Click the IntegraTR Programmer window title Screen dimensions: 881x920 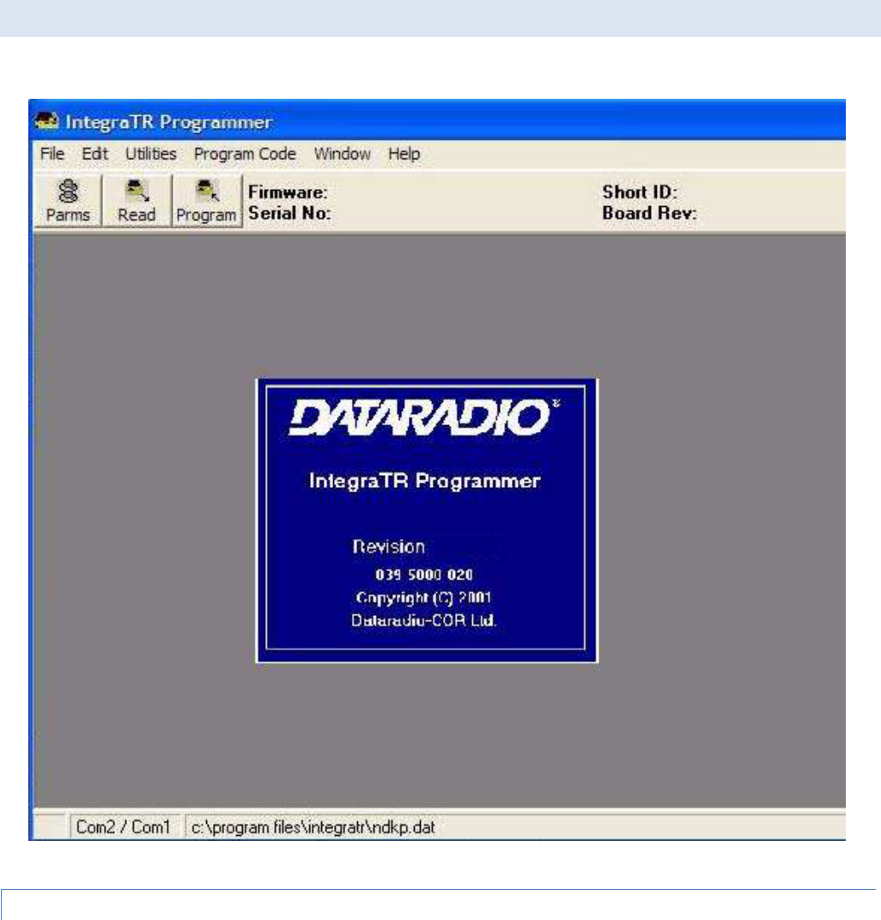169,122
